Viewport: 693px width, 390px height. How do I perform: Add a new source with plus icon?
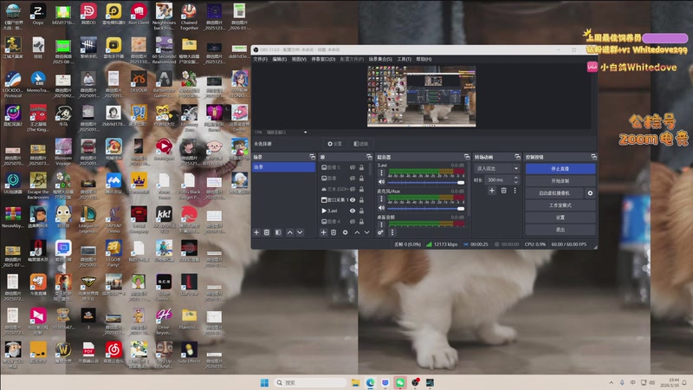[323, 232]
